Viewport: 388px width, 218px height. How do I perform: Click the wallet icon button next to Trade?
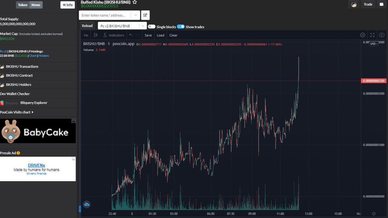pyautogui.click(x=382, y=4)
